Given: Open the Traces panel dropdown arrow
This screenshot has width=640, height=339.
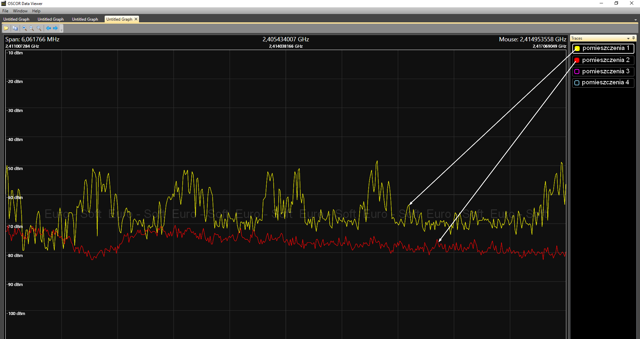Looking at the screenshot, I should [628, 38].
